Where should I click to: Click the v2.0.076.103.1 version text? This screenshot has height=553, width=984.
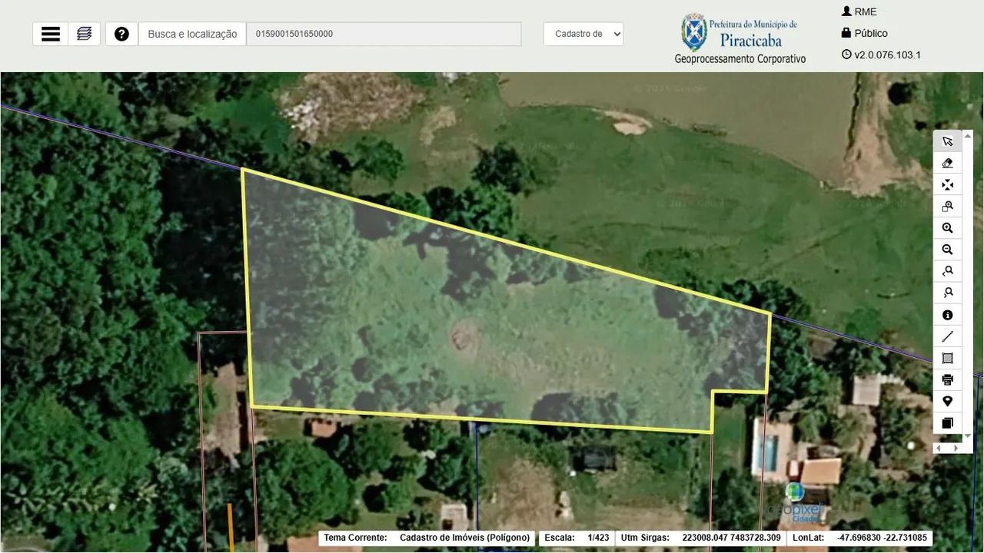(887, 55)
